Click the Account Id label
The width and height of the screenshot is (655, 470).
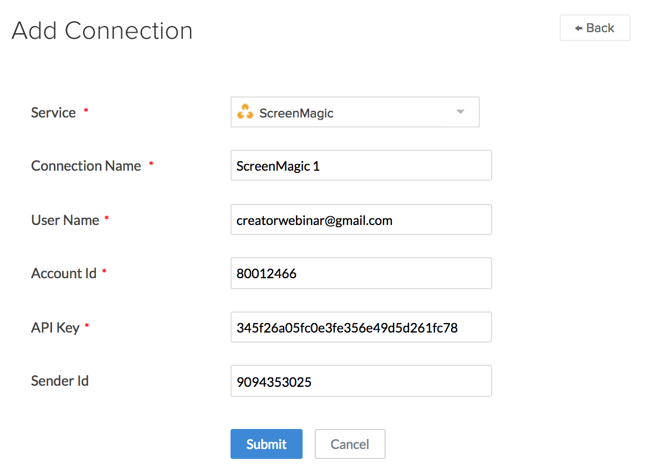click(x=64, y=273)
